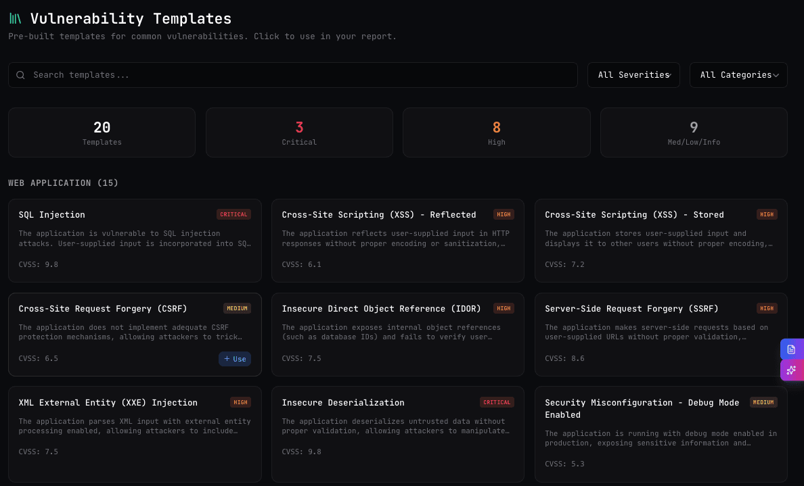This screenshot has width=804, height=486.
Task: Open the blue document templates panel icon
Action: pos(792,349)
